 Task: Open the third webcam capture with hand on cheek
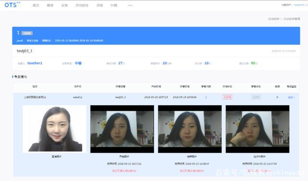(x=257, y=129)
